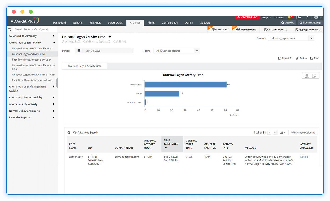Click the brightness icon beside report title
This screenshot has height=201, width=330.
click(x=110, y=36)
